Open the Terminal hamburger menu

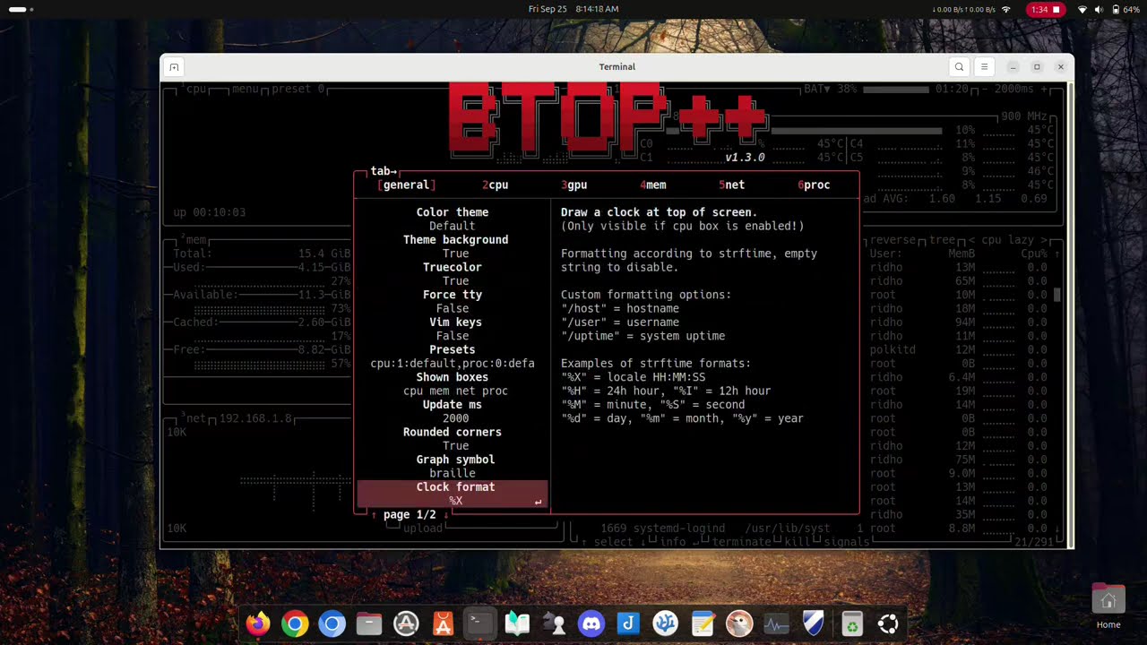984,67
